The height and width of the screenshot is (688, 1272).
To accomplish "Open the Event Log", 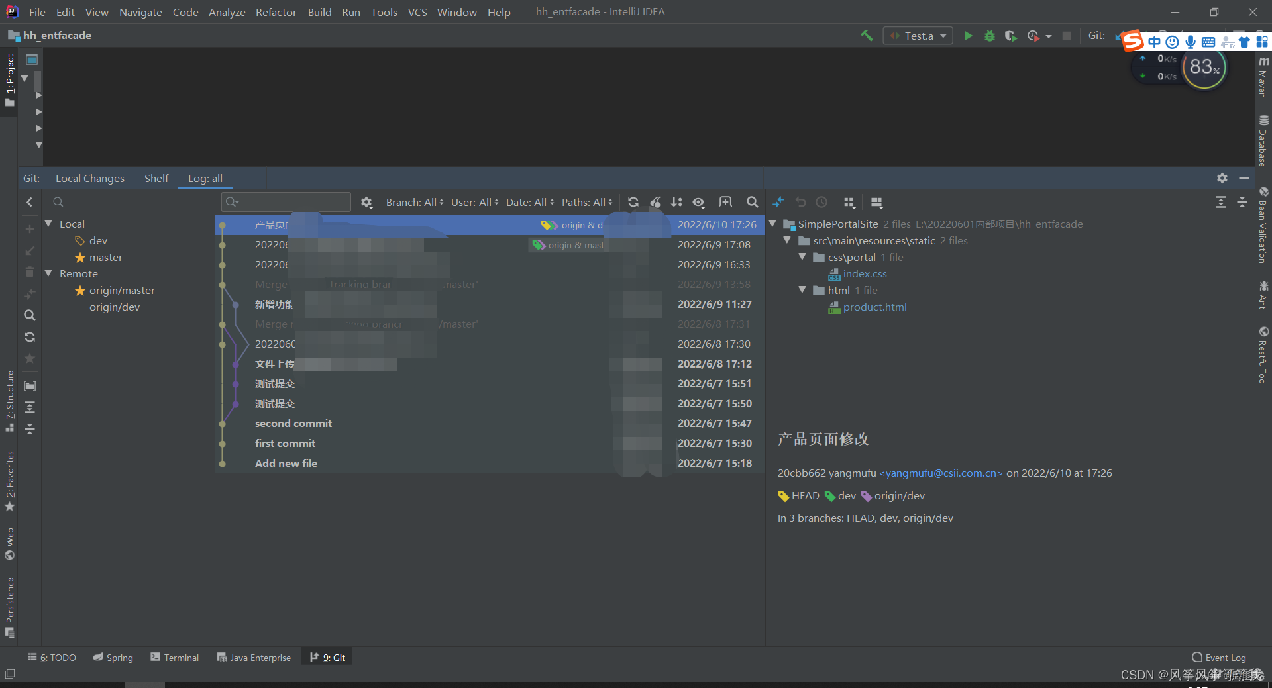I will (x=1219, y=658).
